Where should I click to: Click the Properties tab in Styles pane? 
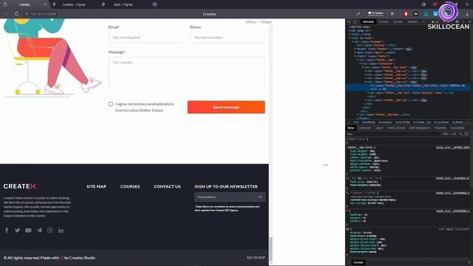tap(440, 128)
